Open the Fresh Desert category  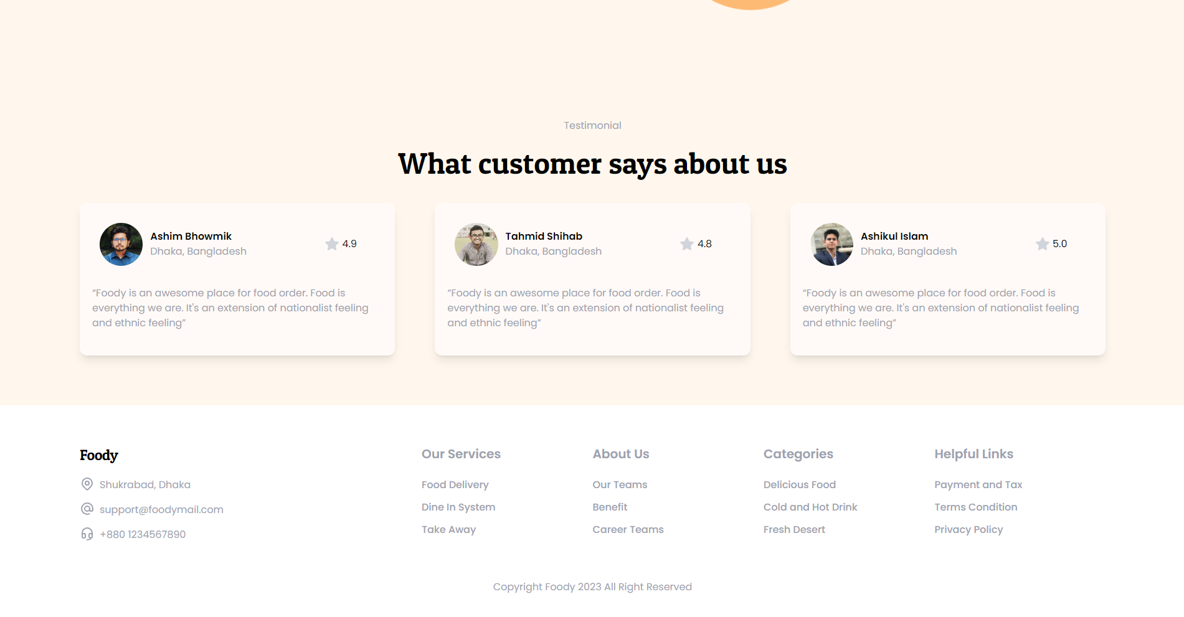pyautogui.click(x=794, y=530)
